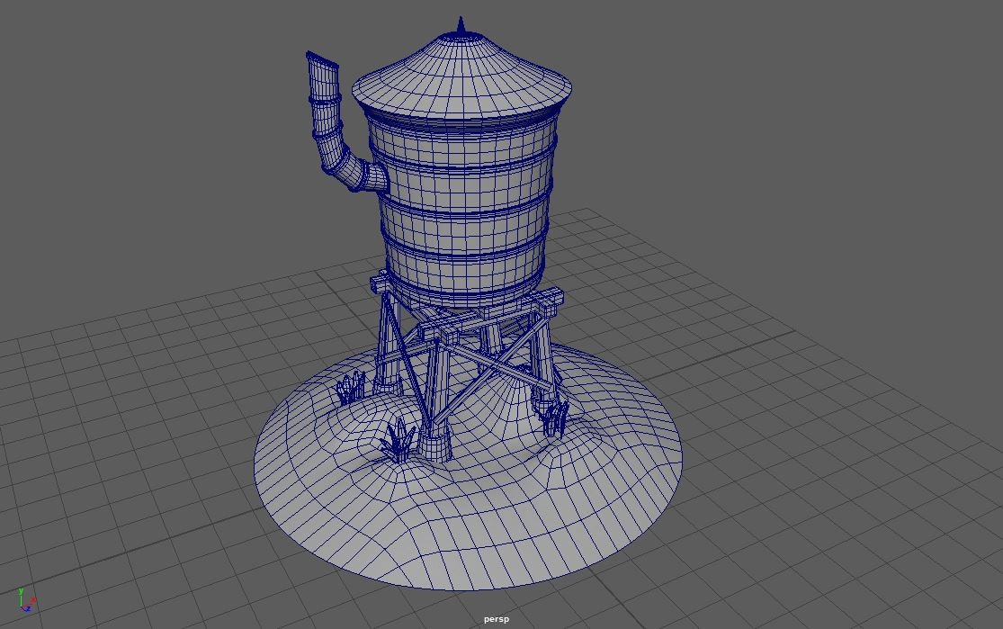
Task: Select the grass clump by the right leg
Action: (555, 418)
